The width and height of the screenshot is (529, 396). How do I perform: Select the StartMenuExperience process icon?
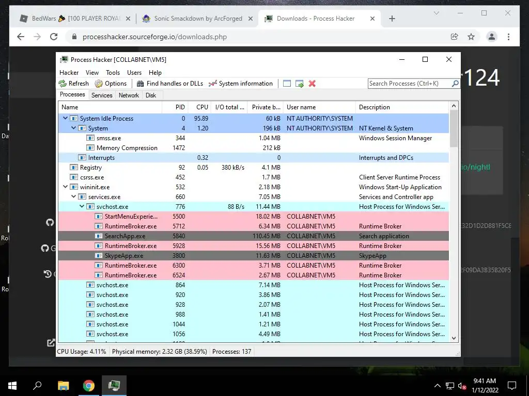click(99, 216)
